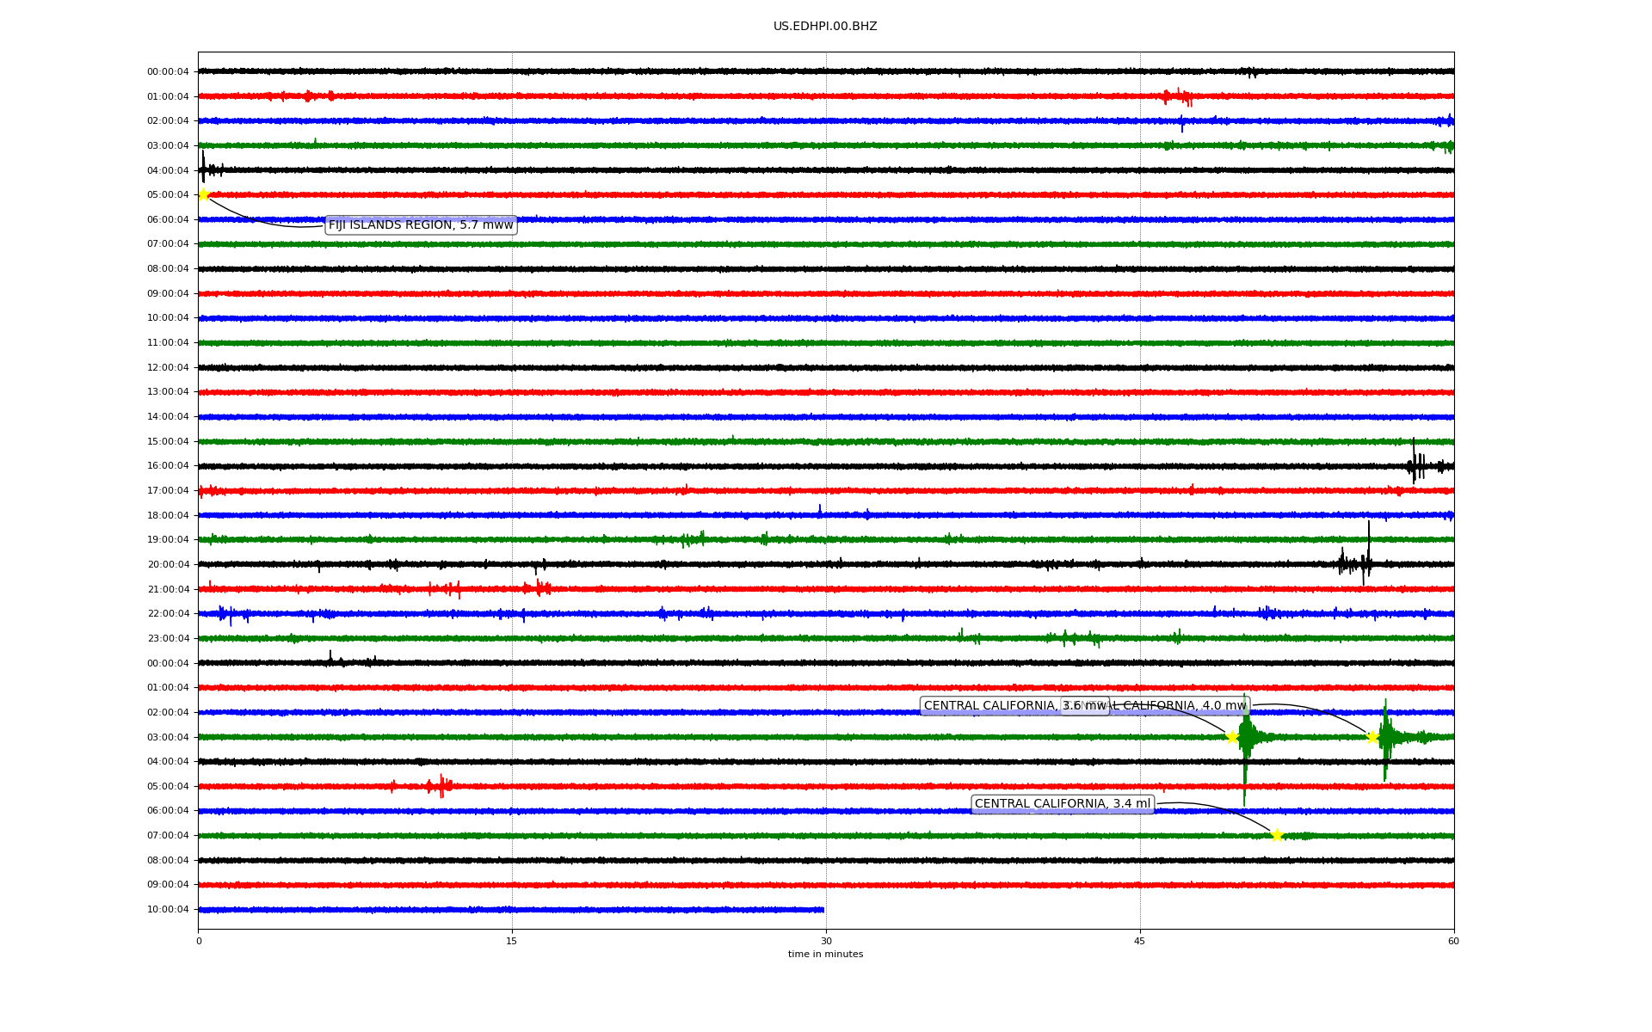Click the plot title US.EDHPI.00.BHZ

(825, 27)
